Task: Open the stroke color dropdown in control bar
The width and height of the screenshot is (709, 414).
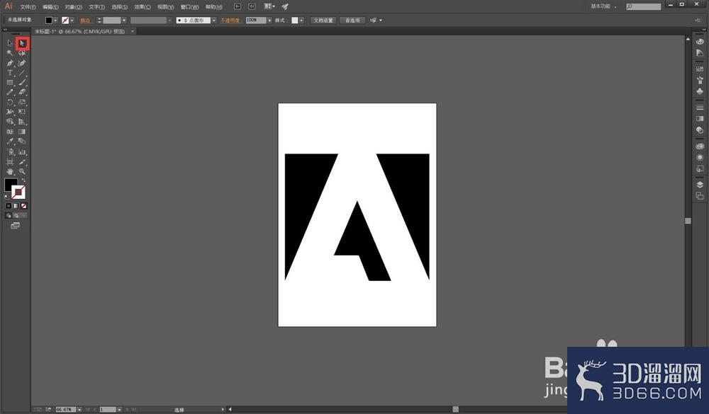Action: click(72, 21)
